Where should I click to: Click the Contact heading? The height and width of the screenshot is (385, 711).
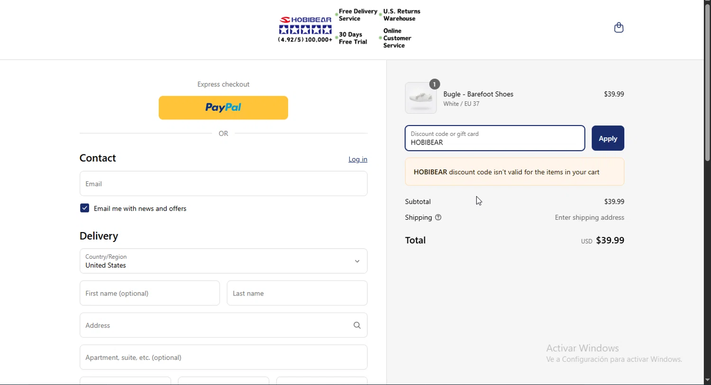(98, 158)
